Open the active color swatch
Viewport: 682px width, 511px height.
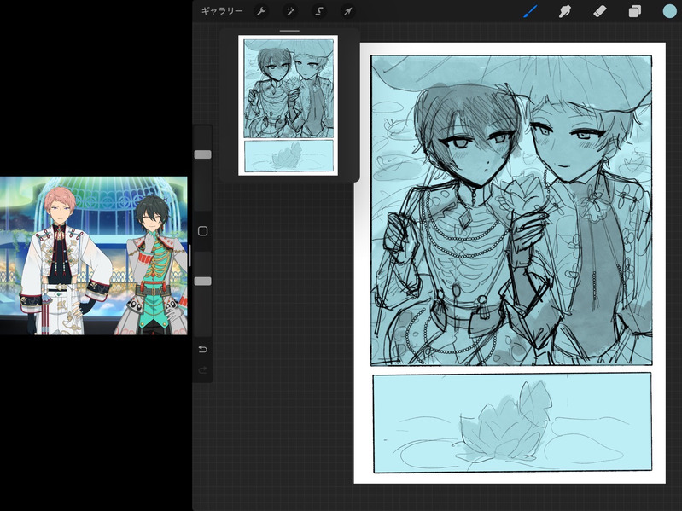pos(669,11)
